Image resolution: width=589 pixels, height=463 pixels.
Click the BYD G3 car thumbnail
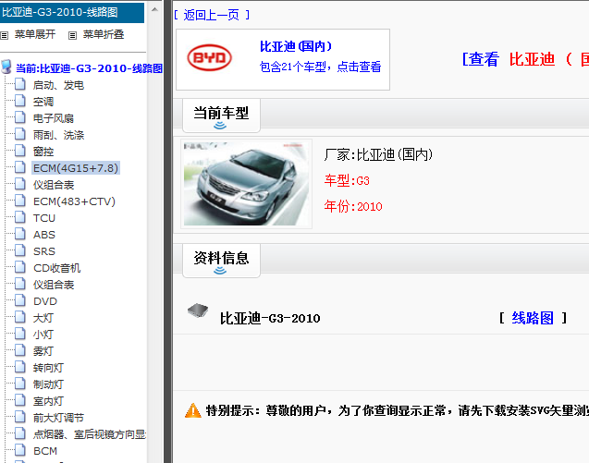(x=246, y=184)
